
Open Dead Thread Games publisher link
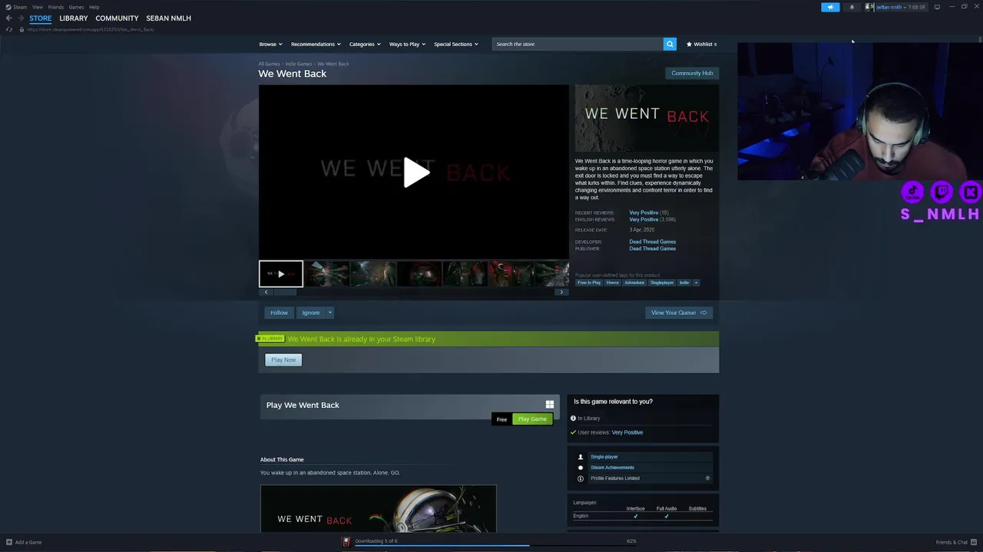coord(653,249)
